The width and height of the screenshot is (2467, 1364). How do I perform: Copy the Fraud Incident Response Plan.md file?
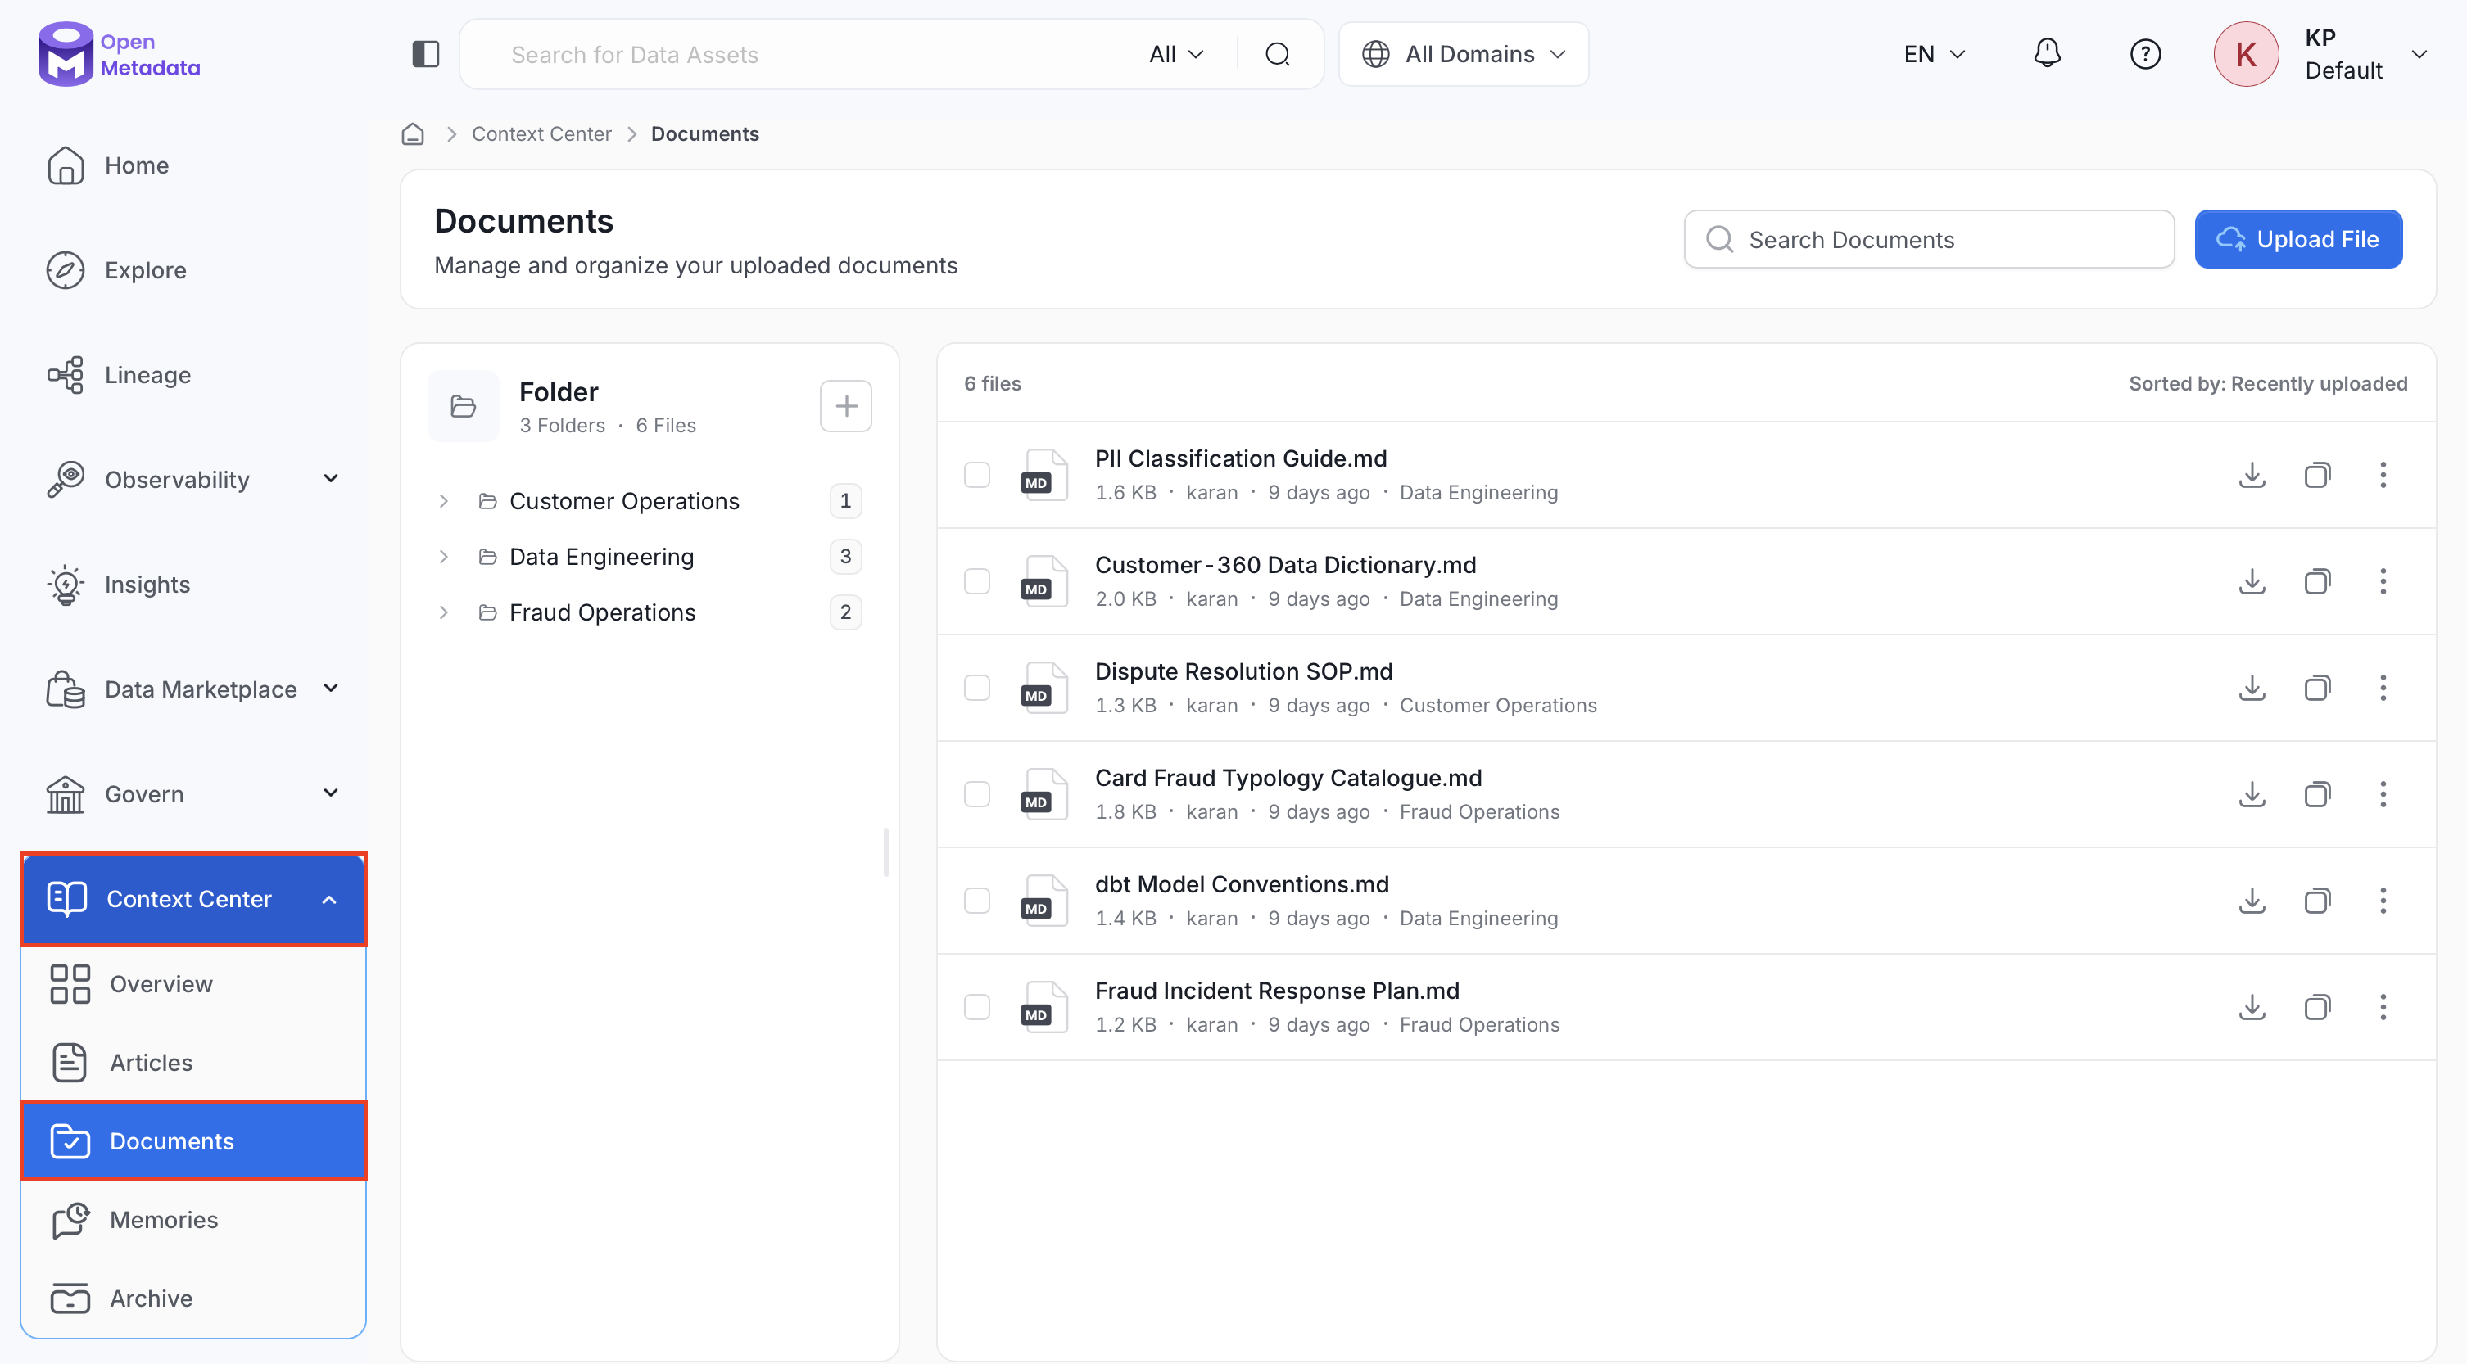pyautogui.click(x=2316, y=1006)
